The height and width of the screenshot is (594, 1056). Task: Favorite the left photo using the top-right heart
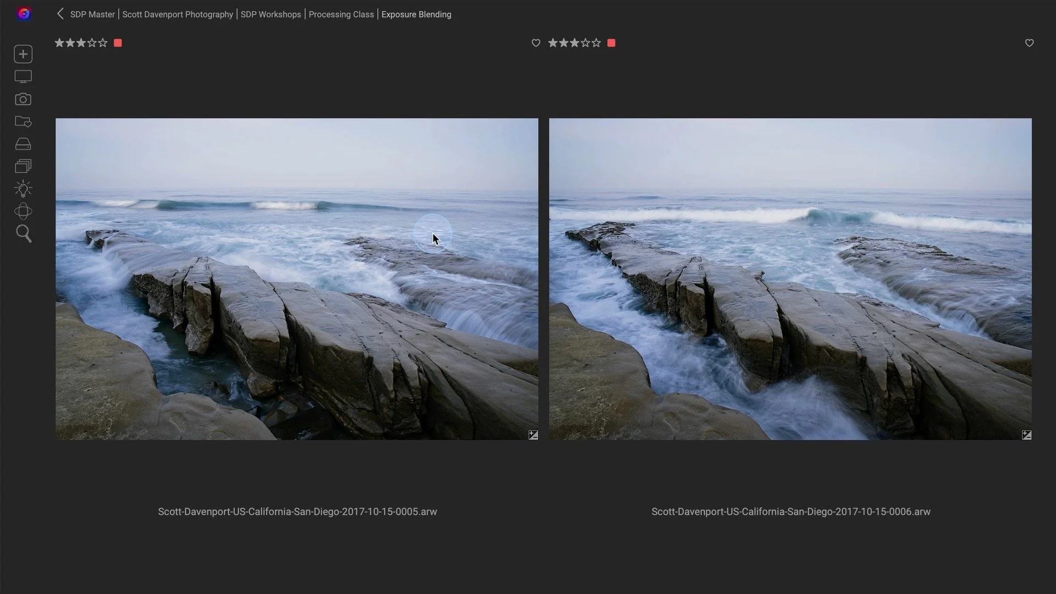tap(1029, 43)
